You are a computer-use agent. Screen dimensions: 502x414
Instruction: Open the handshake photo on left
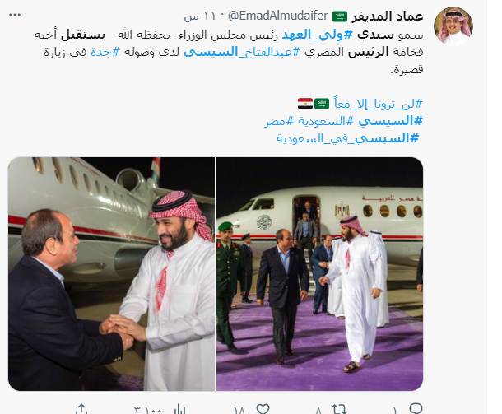coord(111,274)
